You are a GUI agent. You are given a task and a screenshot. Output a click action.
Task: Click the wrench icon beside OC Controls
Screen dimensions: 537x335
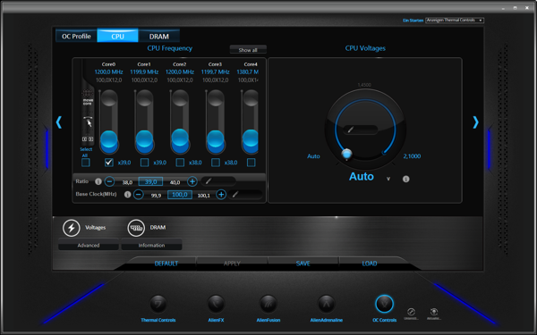pyautogui.click(x=411, y=312)
